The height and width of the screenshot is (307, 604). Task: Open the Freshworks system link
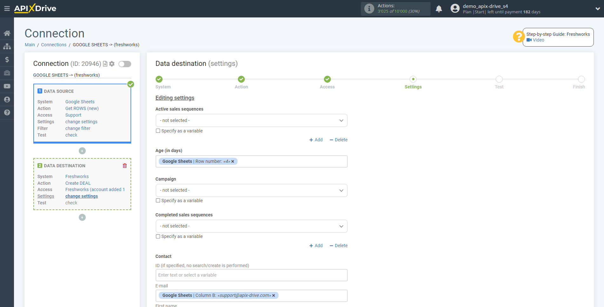77,176
